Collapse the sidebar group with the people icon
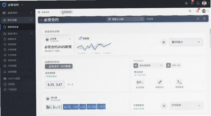Image resolution: width=211 pixels, height=116 pixels. point(31,33)
